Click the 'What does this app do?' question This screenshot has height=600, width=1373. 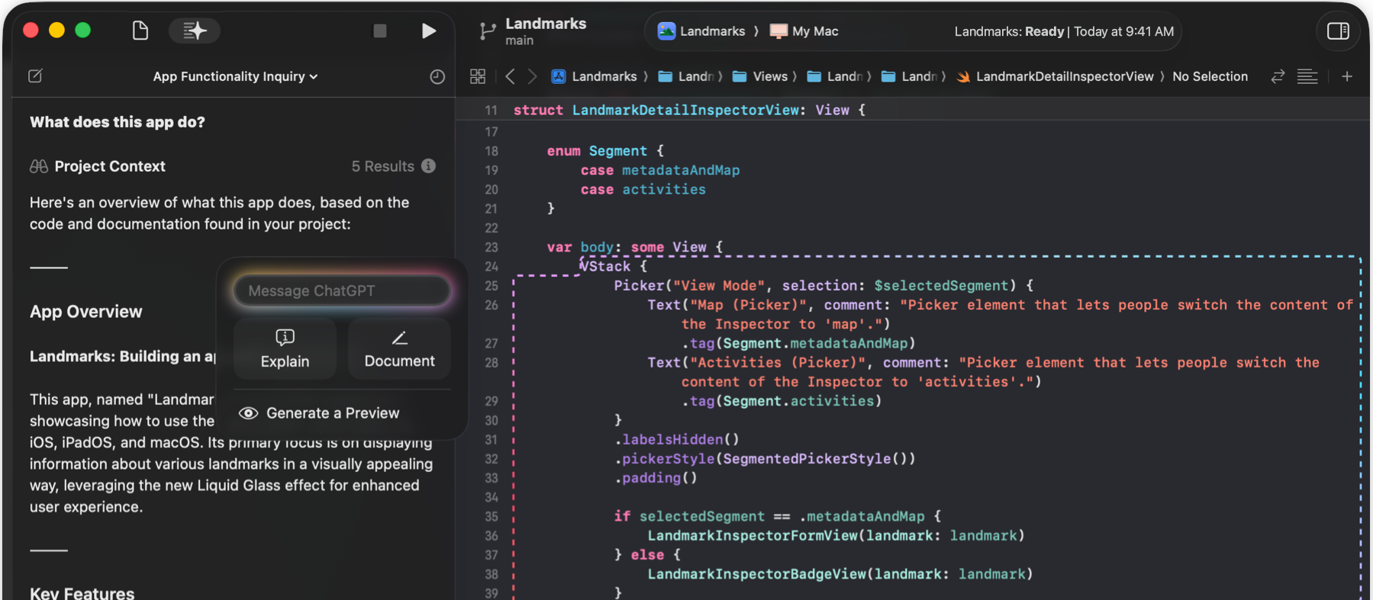[x=118, y=122]
